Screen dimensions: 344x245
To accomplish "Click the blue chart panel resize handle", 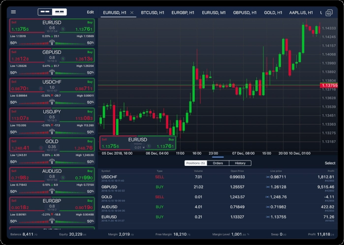I will [218, 157].
